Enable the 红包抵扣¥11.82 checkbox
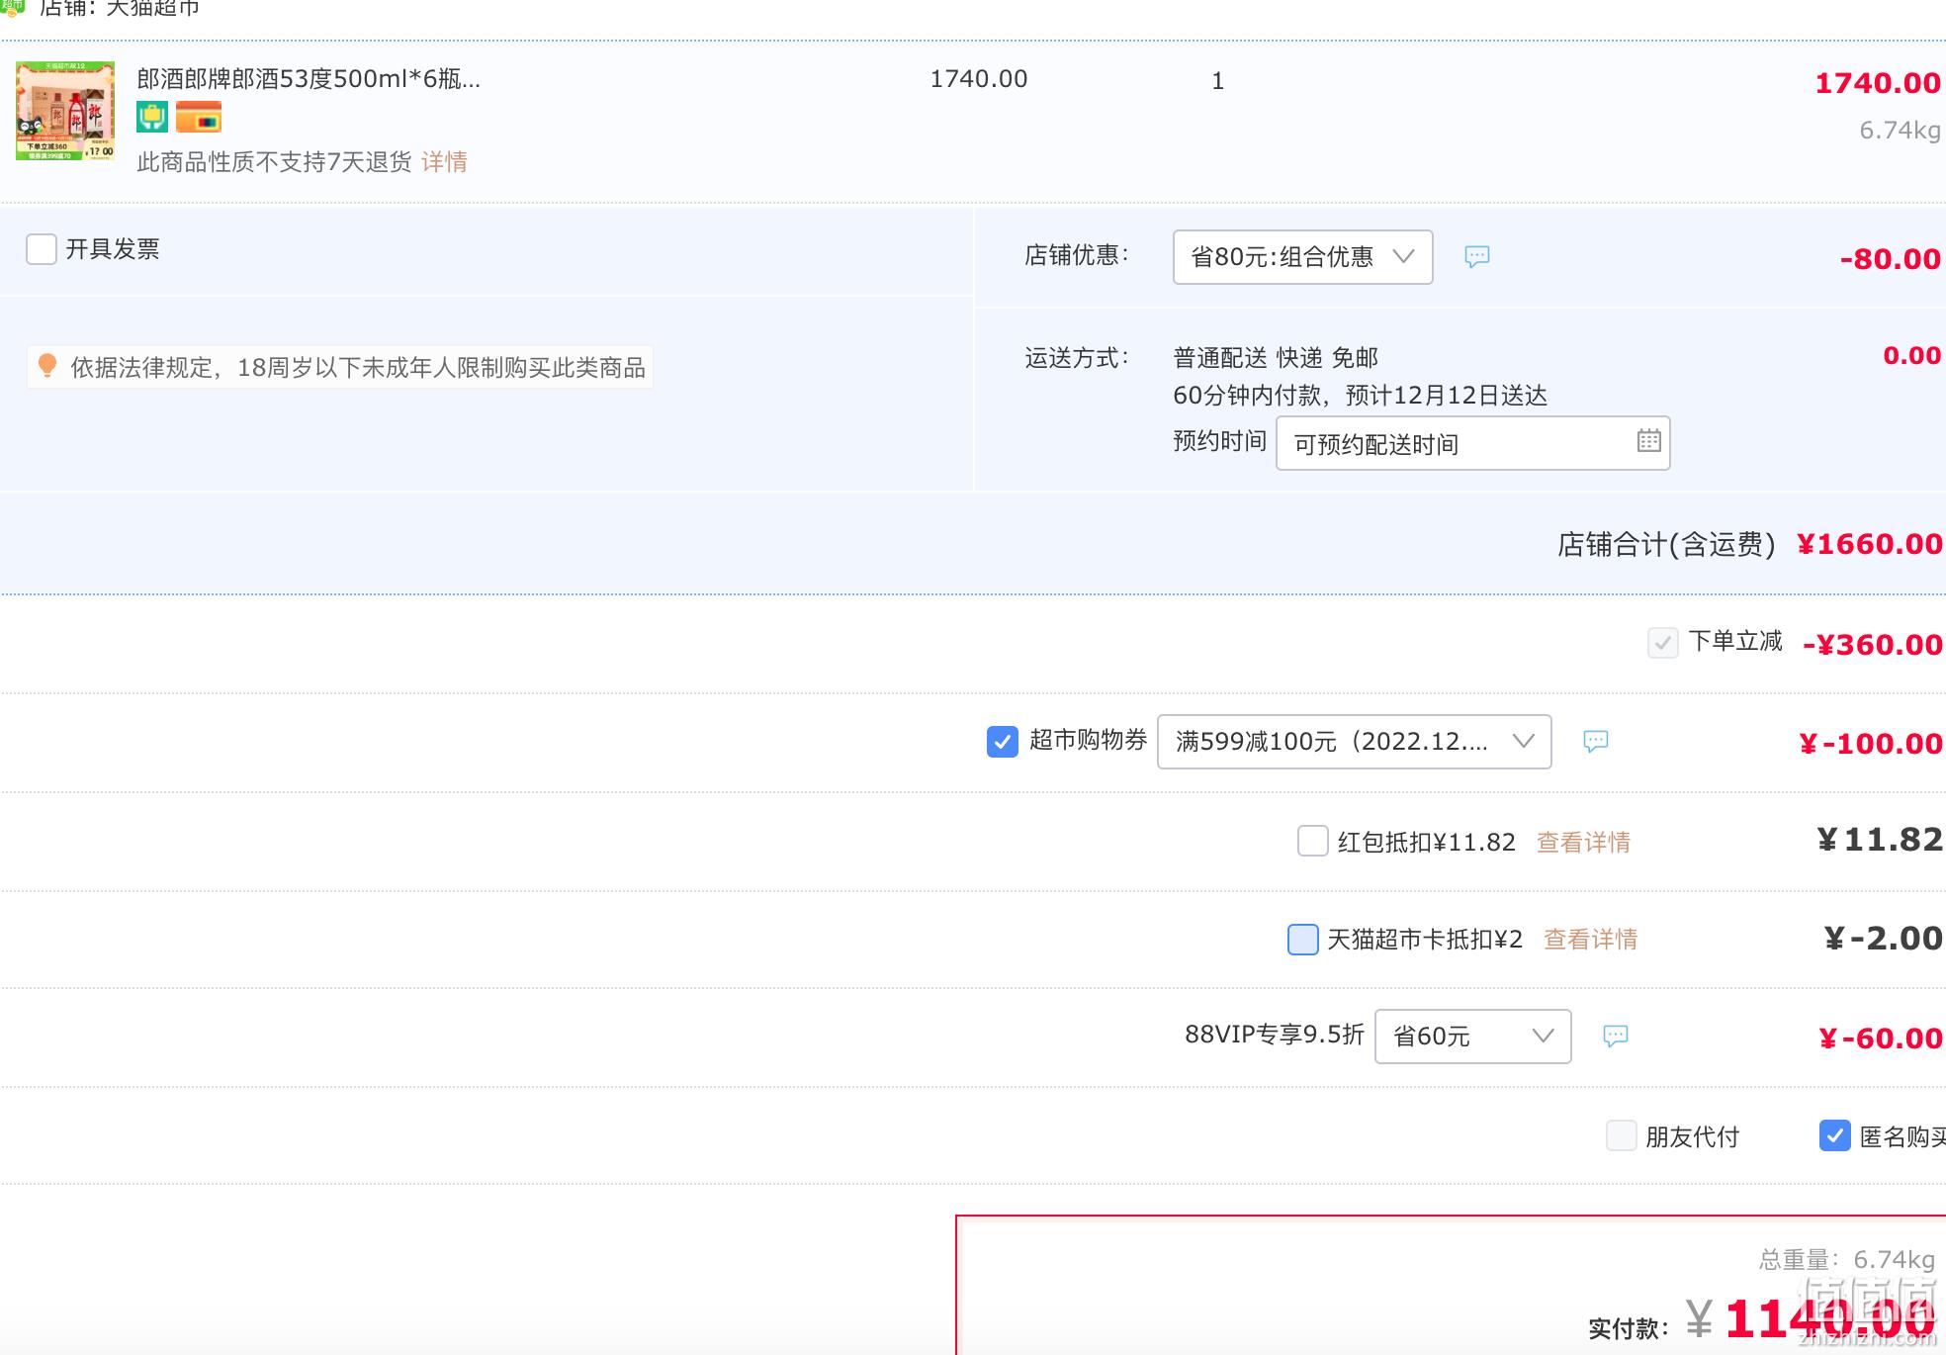This screenshot has height=1355, width=1946. tap(1313, 841)
